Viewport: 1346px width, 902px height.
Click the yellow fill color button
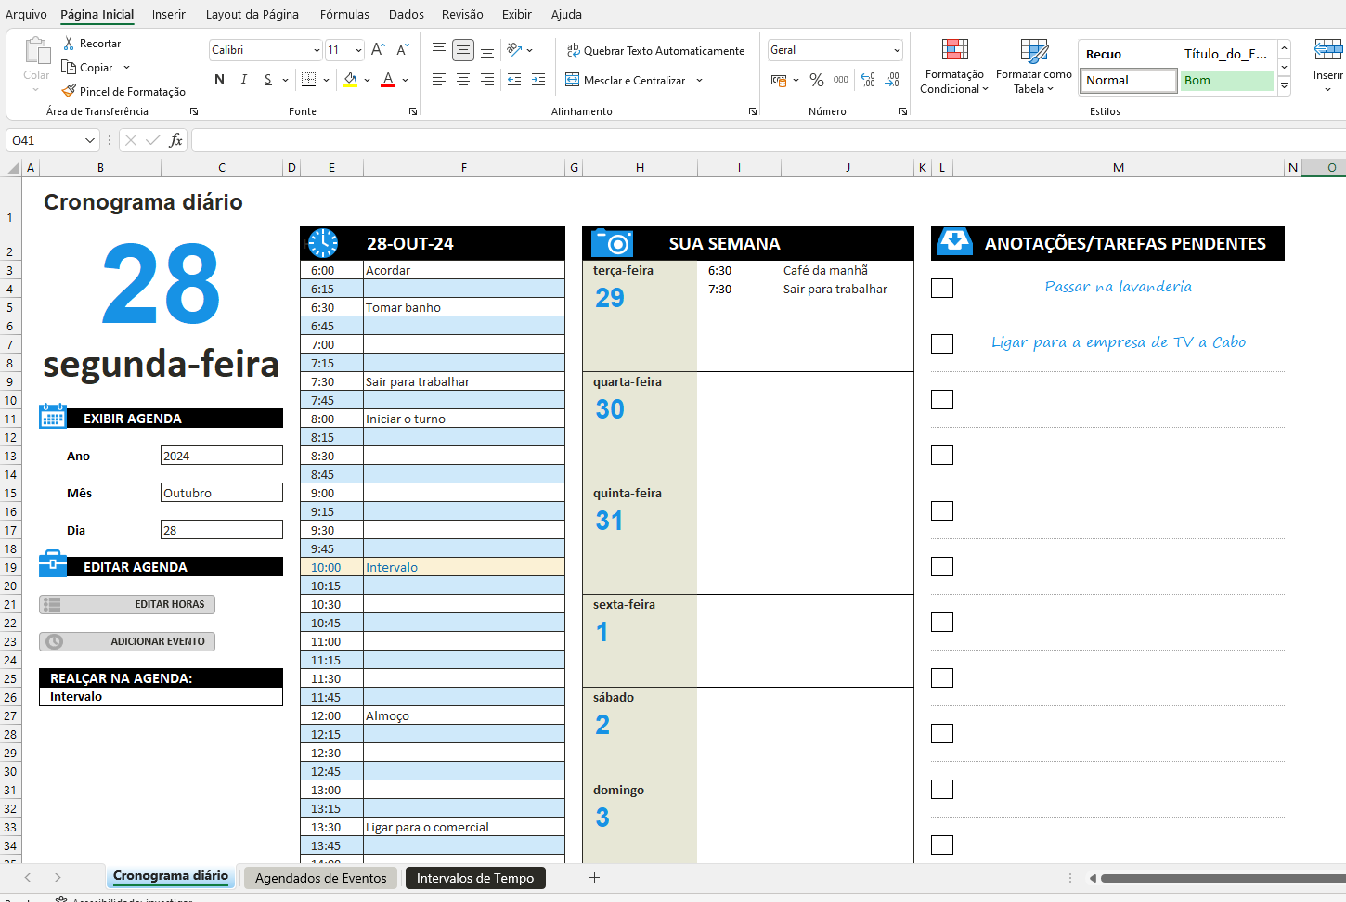[x=350, y=80]
